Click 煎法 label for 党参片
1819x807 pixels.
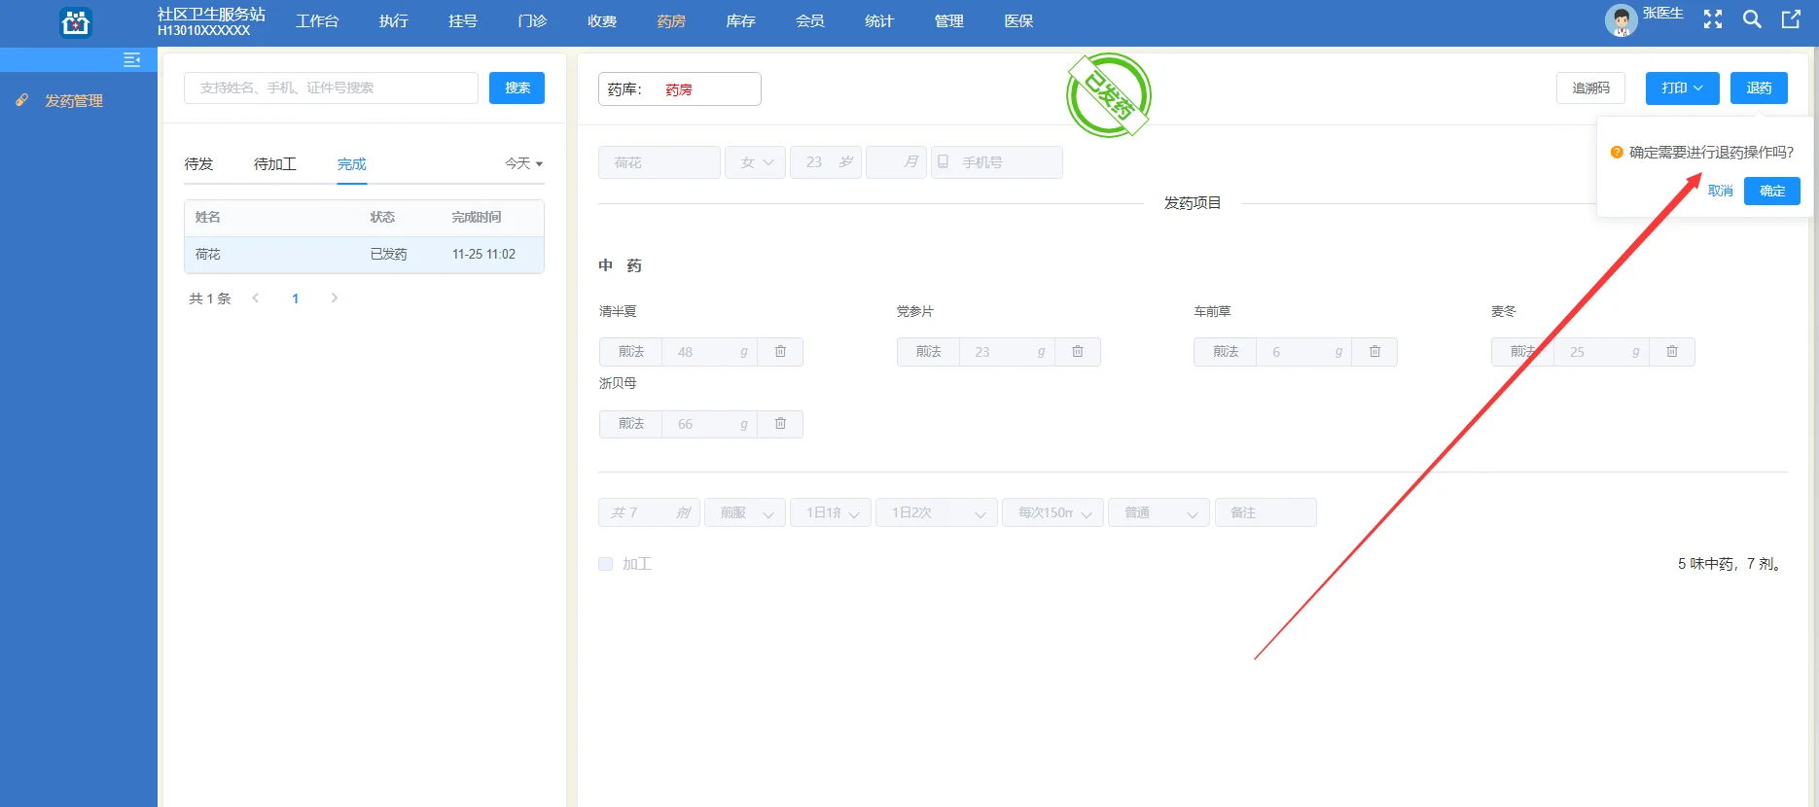pyautogui.click(x=928, y=352)
